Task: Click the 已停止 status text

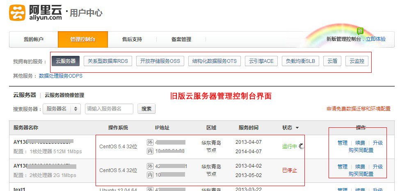Action: (x=290, y=170)
